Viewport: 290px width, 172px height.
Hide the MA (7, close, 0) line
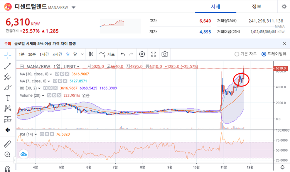coord(55,81)
